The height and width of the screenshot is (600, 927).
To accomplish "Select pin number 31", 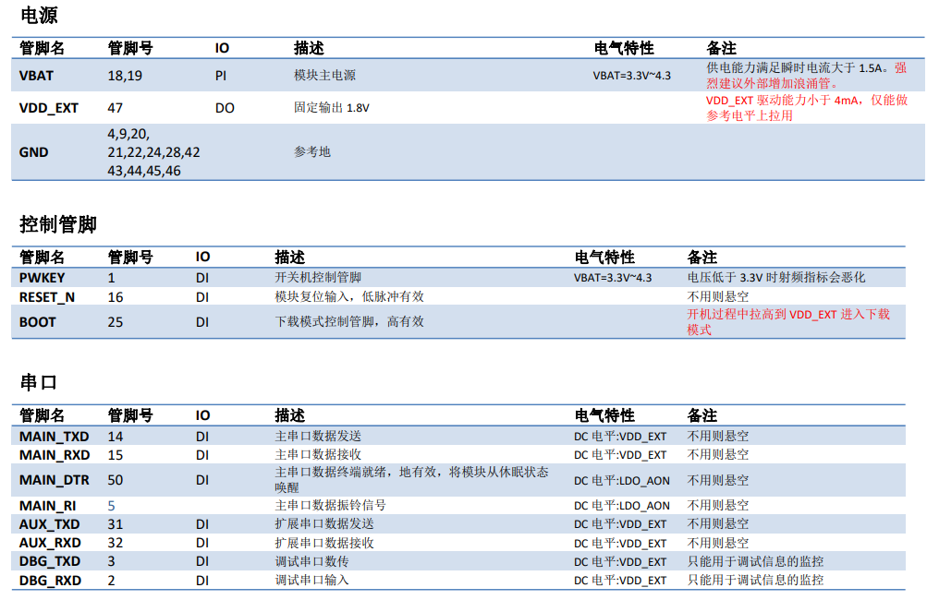I will (x=116, y=524).
